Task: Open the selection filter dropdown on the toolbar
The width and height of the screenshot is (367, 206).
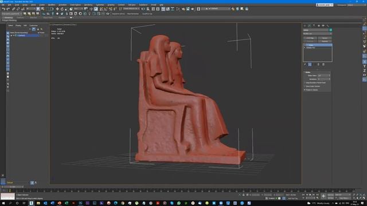Action: (30, 9)
